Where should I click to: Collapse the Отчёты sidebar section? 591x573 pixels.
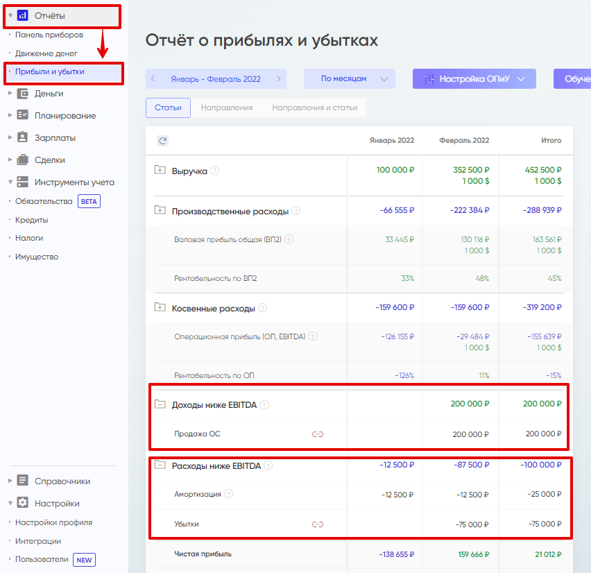pyautogui.click(x=10, y=15)
